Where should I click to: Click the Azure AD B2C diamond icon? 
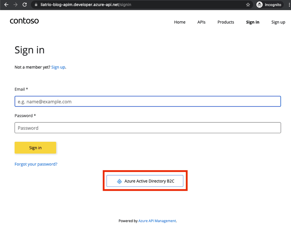[119, 181]
